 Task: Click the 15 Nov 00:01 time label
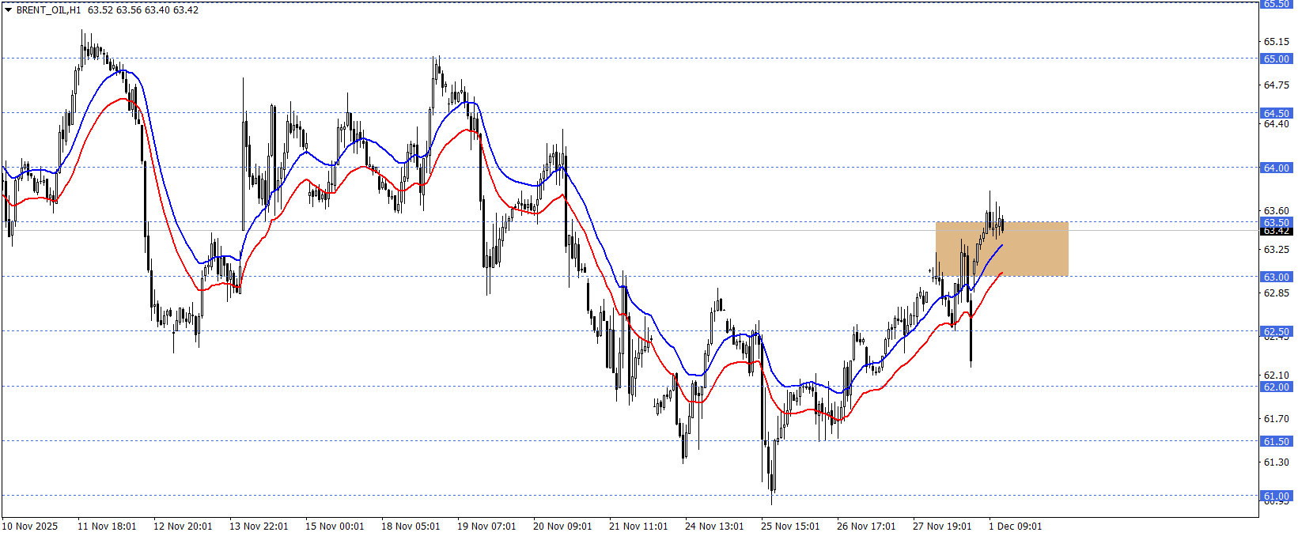(x=335, y=526)
